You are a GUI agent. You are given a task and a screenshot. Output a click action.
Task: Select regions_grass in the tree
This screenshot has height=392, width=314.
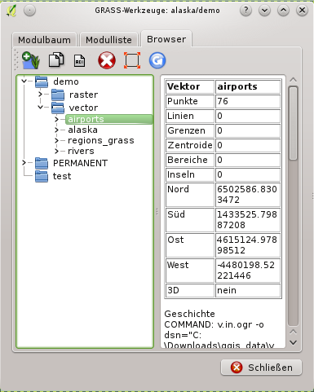(x=101, y=140)
